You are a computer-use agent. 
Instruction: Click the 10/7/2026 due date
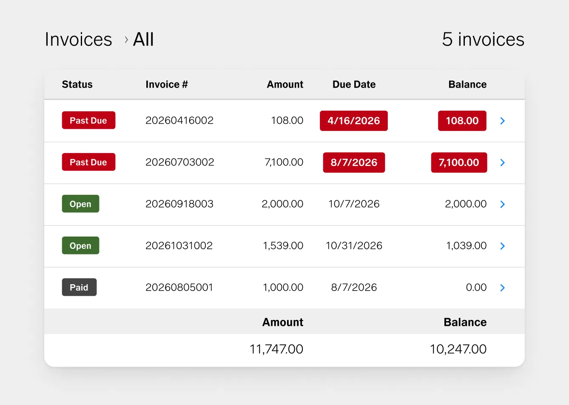coord(354,204)
